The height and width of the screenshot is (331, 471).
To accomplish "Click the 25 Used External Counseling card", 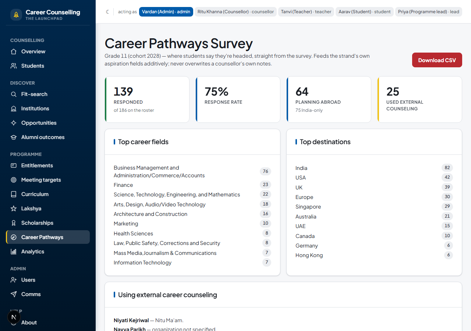I will click(x=420, y=99).
